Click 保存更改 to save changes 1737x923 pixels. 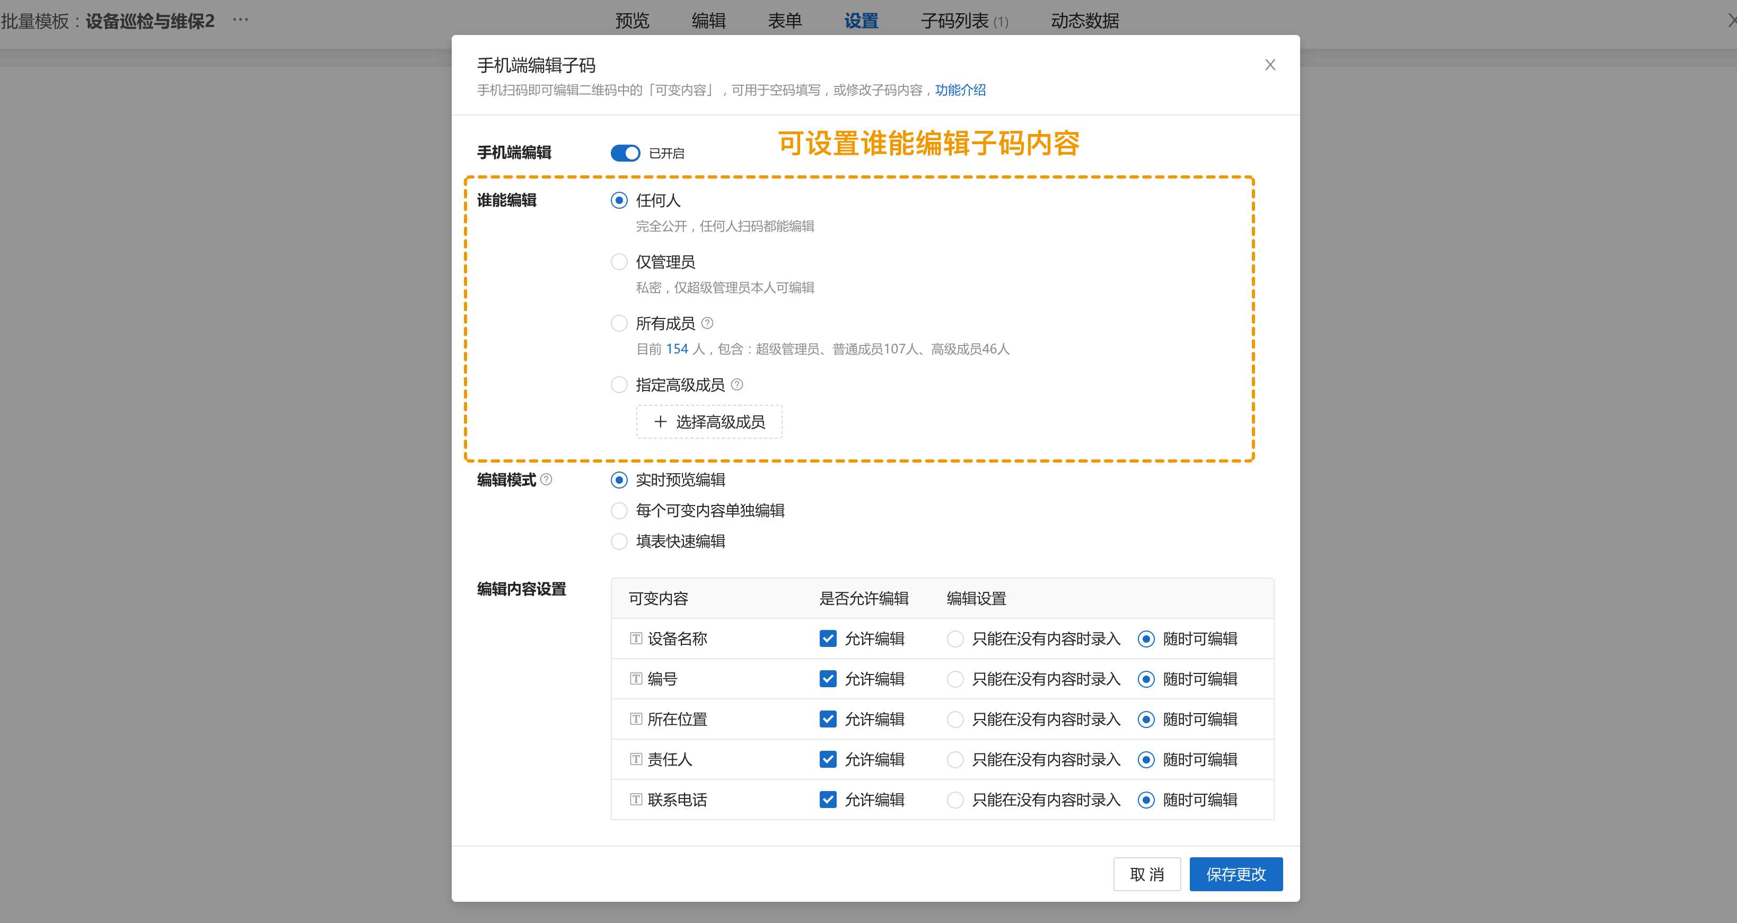coord(1236,874)
